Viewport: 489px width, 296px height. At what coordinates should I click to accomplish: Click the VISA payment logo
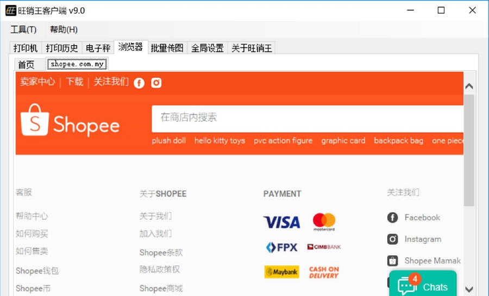[x=281, y=222]
